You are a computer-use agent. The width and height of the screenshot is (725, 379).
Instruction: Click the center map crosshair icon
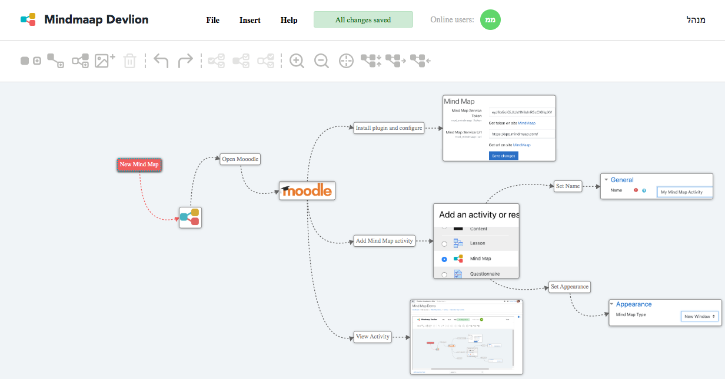tap(345, 61)
